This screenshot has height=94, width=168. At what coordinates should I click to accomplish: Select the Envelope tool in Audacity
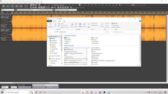33,5
